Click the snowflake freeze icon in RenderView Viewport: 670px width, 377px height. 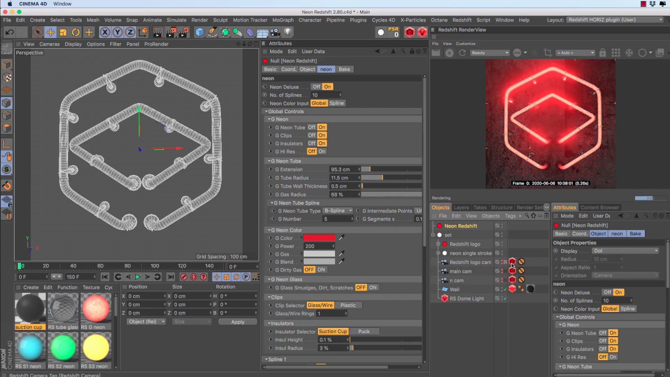[629, 53]
